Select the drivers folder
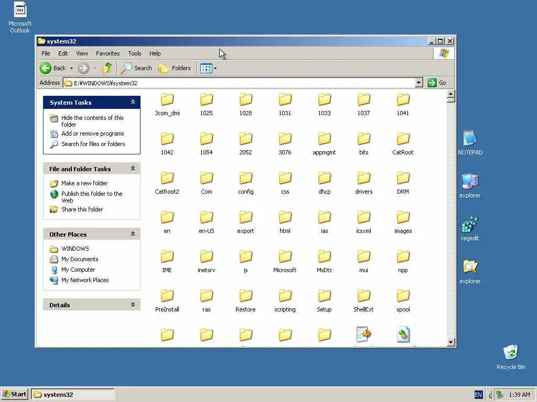Viewport: 537px width, 402px height. (364, 184)
